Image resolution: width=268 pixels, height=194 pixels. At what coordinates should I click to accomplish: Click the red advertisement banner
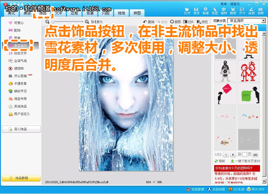click(237, 168)
